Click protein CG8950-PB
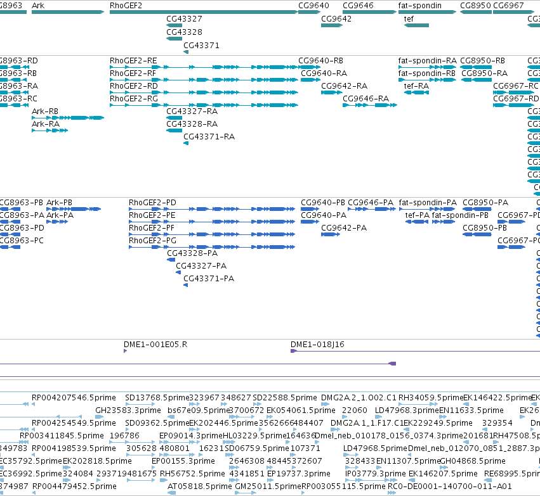Screen dimensions: 540x496 pyautogui.click(x=477, y=234)
